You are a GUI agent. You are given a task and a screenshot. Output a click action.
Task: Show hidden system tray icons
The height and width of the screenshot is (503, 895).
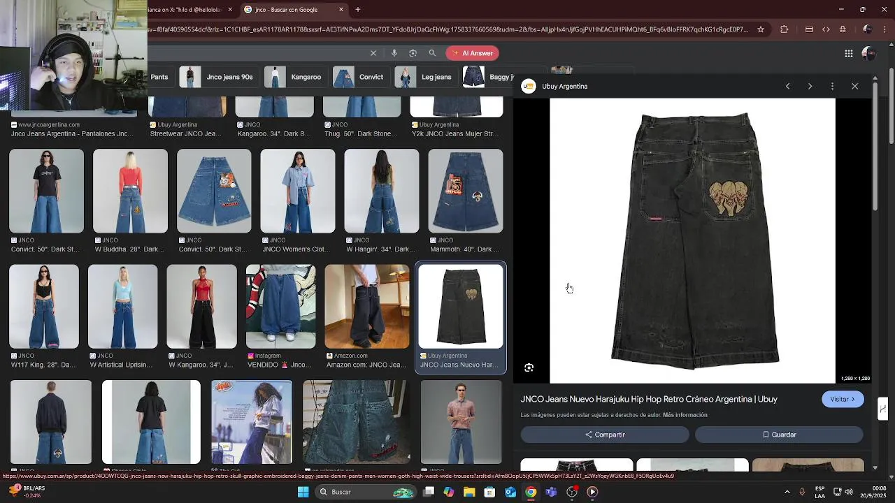coord(787,492)
